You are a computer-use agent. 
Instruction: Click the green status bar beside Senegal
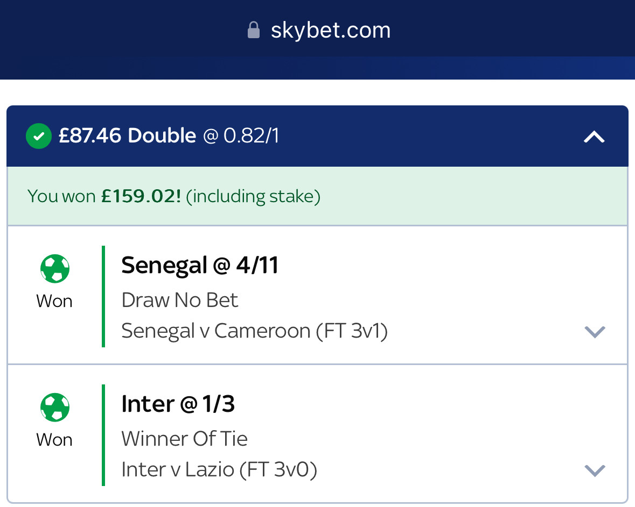tap(103, 296)
